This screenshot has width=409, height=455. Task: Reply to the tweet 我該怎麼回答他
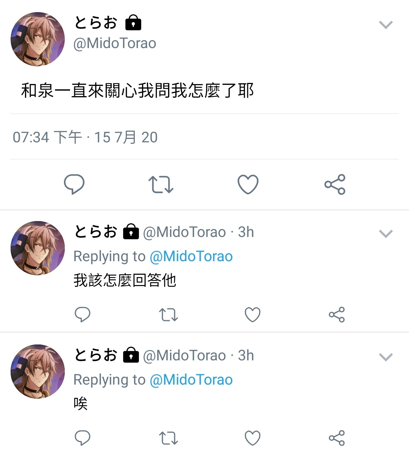pyautogui.click(x=82, y=315)
